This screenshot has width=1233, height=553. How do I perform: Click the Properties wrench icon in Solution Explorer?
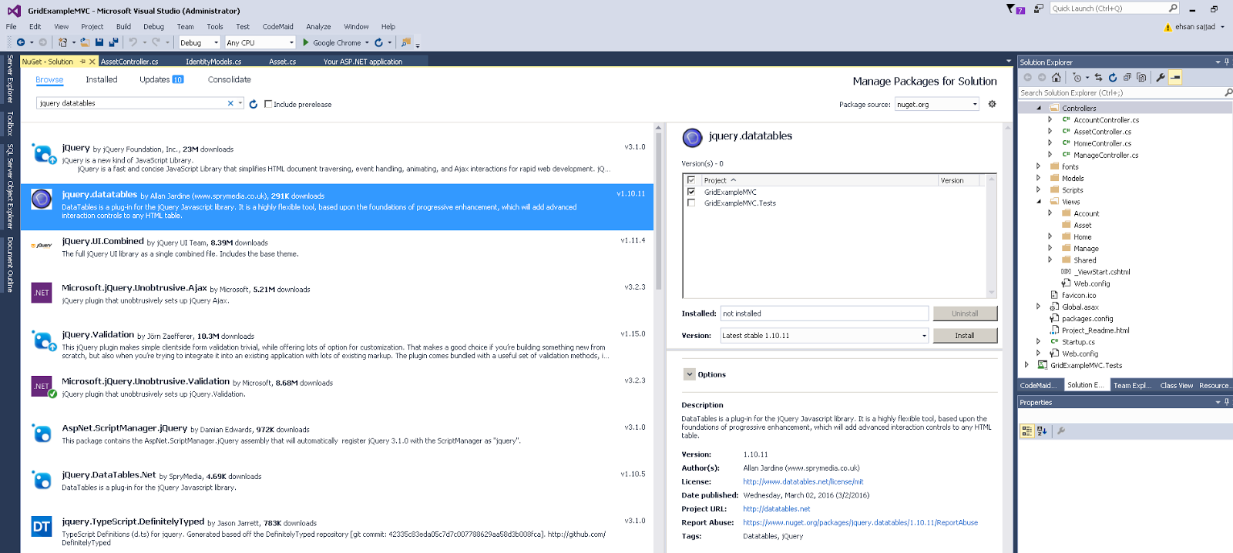1161,77
